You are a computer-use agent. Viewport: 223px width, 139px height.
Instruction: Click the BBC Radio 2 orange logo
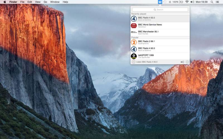[134, 42]
